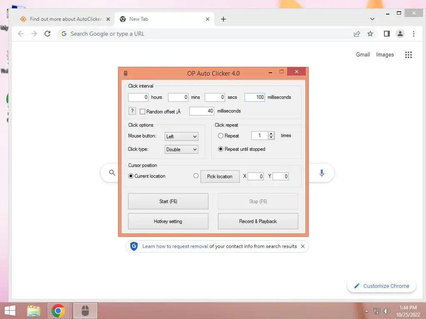Add a new tab with the plus button

click(223, 19)
